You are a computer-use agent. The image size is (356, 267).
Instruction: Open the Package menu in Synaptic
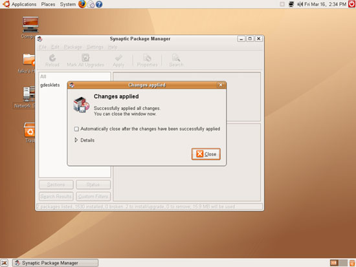click(x=72, y=47)
